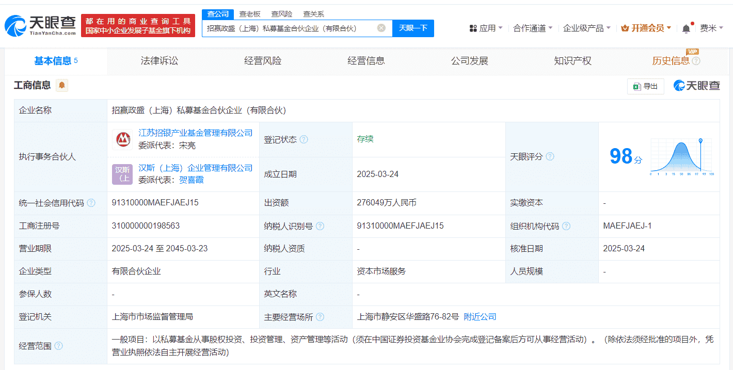This screenshot has height=370, width=733.
Task: Click the help icon next to 登记状态
Action: 304,139
